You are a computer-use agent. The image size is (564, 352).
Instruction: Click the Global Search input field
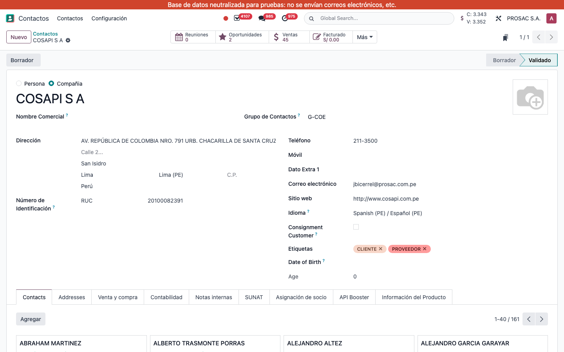pyautogui.click(x=384, y=18)
